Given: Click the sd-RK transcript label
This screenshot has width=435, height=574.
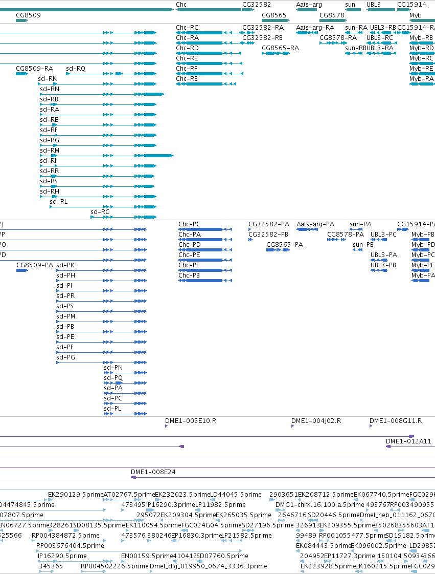Looking at the screenshot, I should [48, 79].
